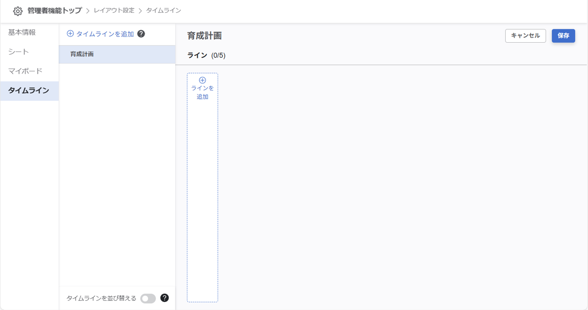Viewport: 588px width, 310px height.
Task: Click the ラインを追加 placeholder to add a line
Action: tap(202, 92)
